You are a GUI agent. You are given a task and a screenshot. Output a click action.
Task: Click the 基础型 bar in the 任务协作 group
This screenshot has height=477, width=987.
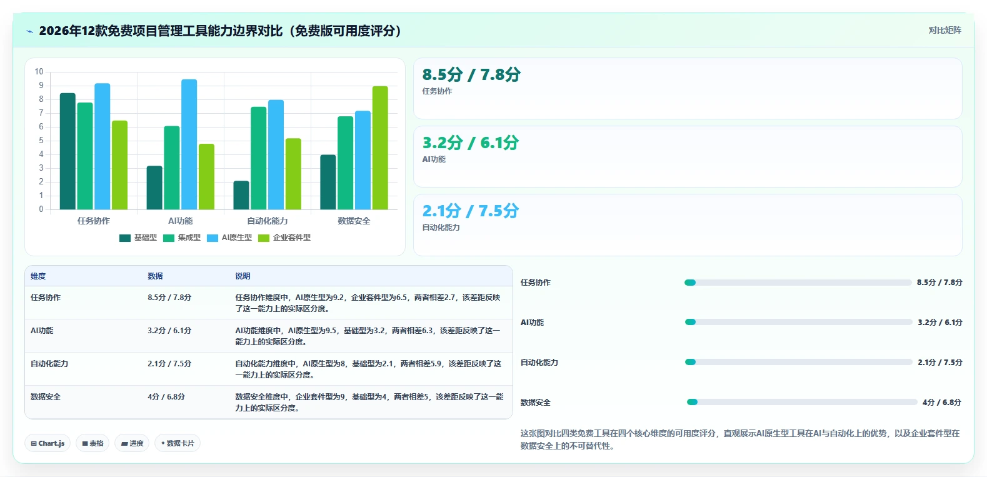pos(68,151)
